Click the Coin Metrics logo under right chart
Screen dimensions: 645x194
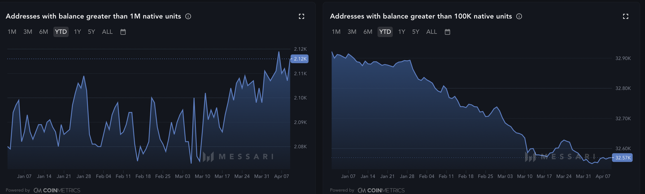[381, 190]
